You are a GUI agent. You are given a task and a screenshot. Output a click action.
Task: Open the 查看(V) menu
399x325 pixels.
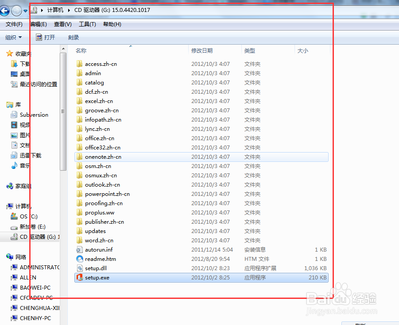click(x=62, y=24)
